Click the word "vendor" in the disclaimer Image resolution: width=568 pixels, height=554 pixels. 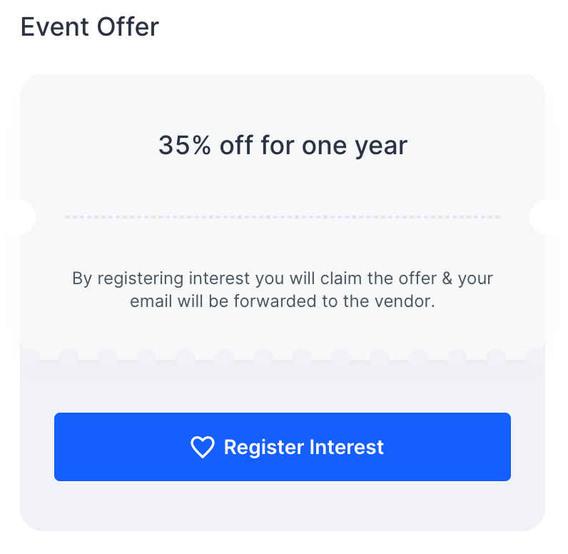click(404, 301)
